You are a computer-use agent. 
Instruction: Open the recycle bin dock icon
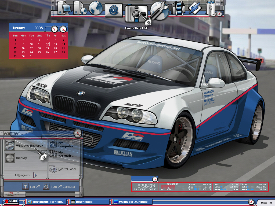pos(211,8)
